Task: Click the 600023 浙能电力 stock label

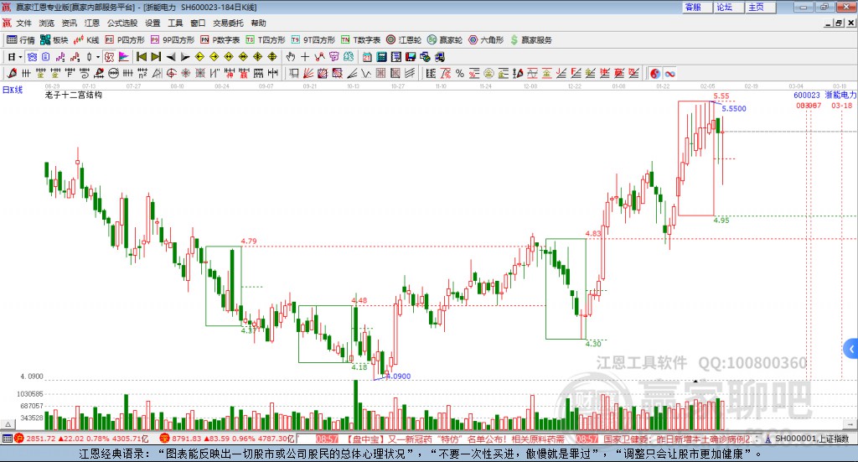Action: (824, 96)
